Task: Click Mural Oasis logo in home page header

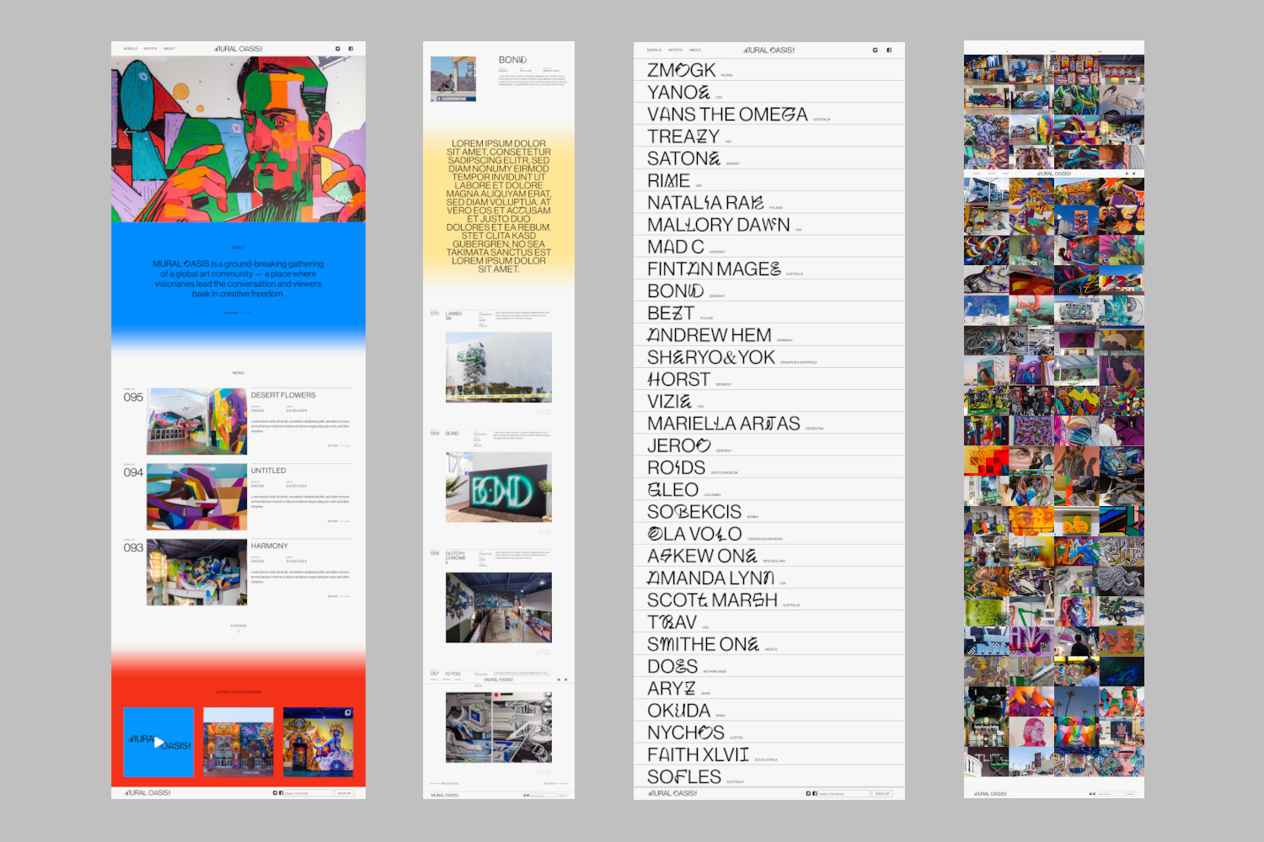Action: pyautogui.click(x=238, y=49)
